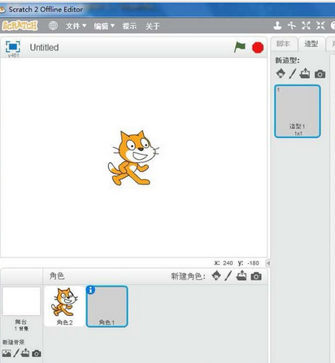
Task: Paint a new backdrop
Action: (x=16, y=352)
